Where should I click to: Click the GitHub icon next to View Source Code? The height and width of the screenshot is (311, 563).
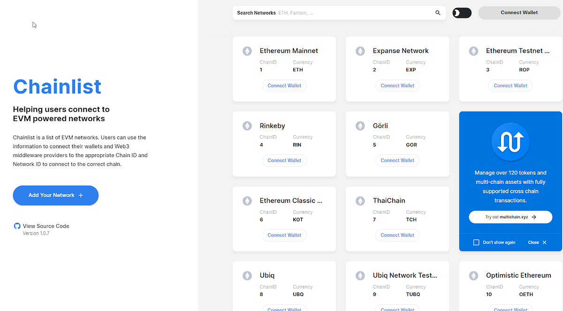17,226
